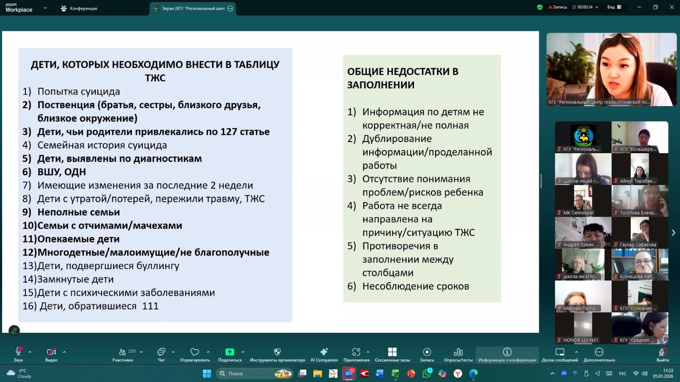Toggle recording with Запись toolbar button

tap(427, 354)
